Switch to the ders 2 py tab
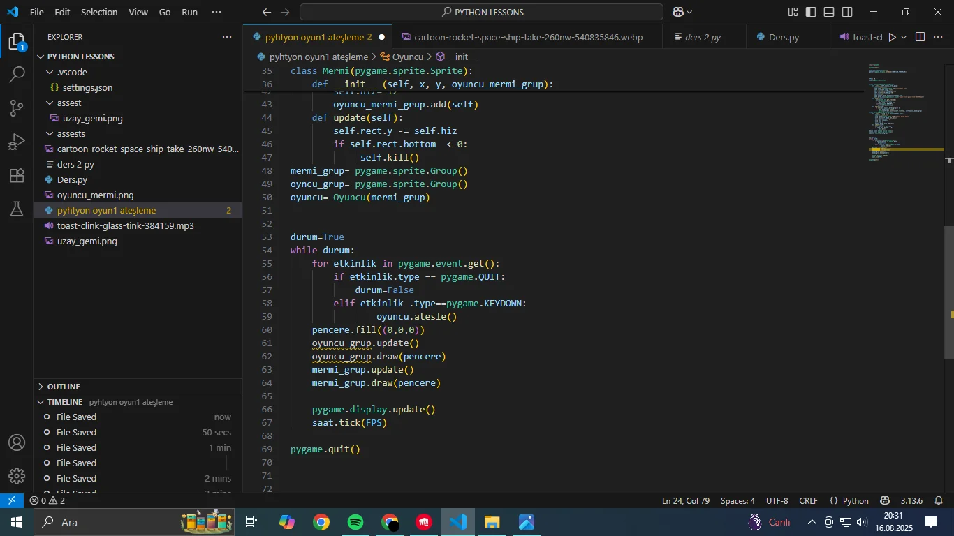This screenshot has width=954, height=536. tap(702, 36)
